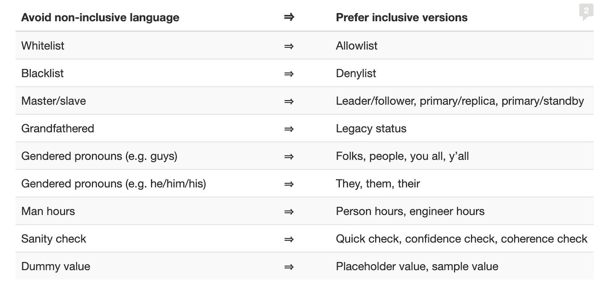This screenshot has width=604, height=295.
Task: Click the 'Allowlist' cell
Action: pyautogui.click(x=357, y=46)
